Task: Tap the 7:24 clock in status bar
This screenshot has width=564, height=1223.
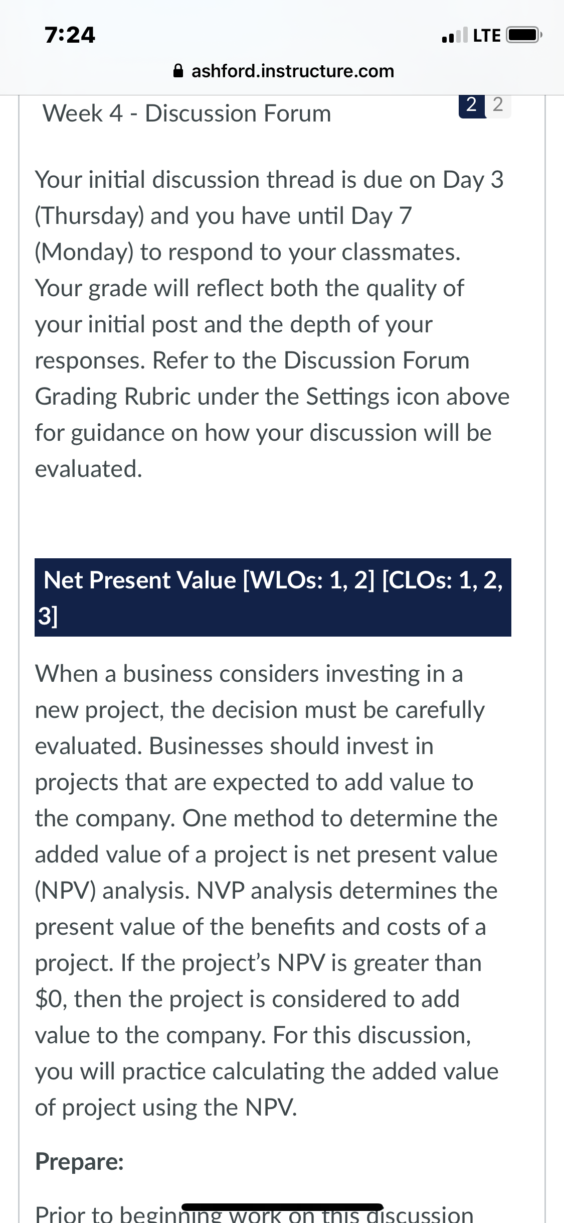Action: [x=70, y=35]
